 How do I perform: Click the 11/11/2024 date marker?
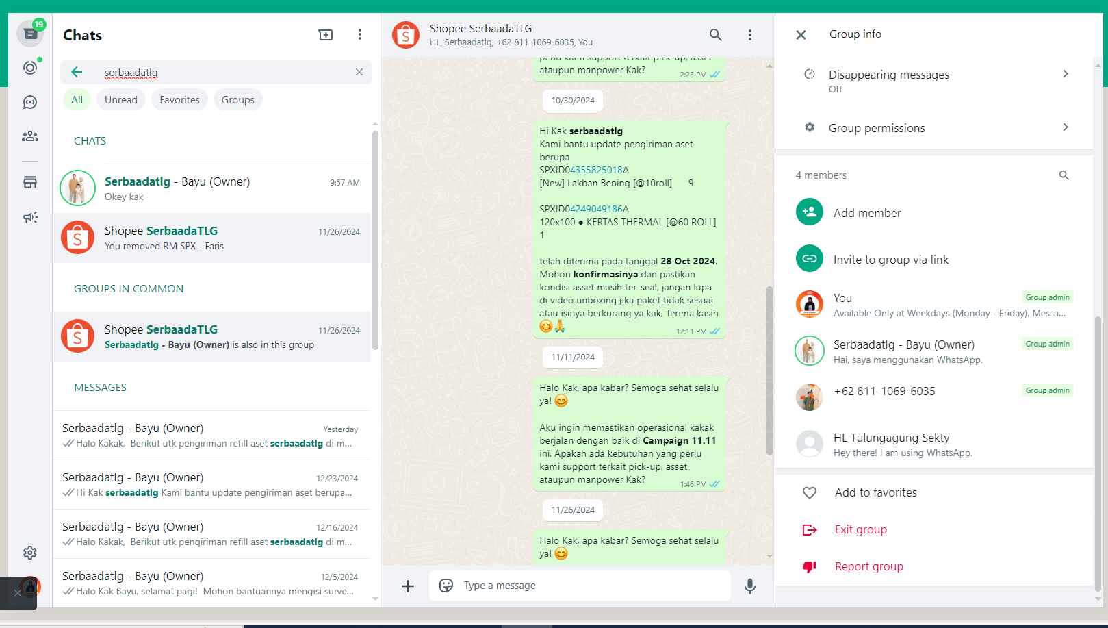tap(573, 357)
